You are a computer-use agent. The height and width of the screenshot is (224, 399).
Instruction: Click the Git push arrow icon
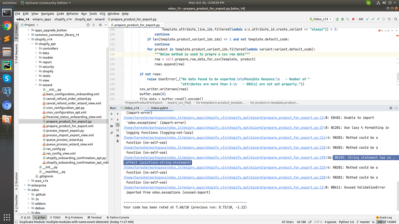coord(378,19)
